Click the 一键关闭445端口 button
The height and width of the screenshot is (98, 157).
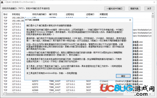(114, 9)
